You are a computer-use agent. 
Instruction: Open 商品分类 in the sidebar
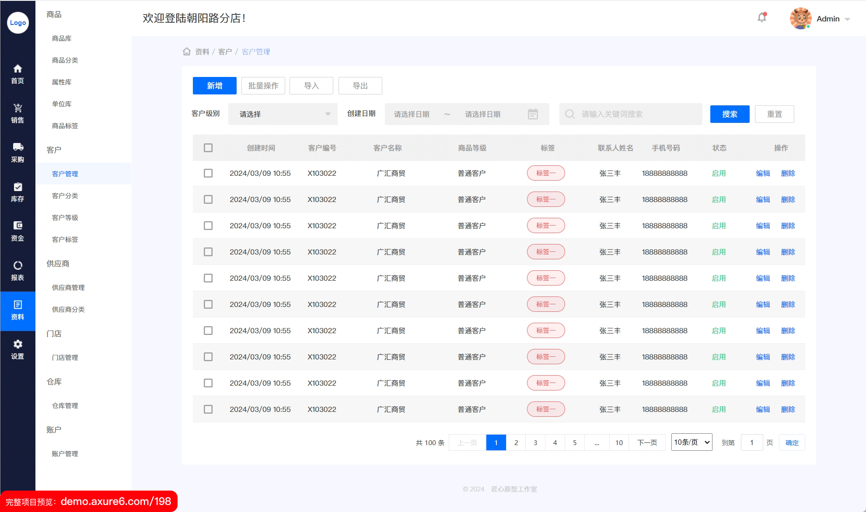tap(65, 60)
